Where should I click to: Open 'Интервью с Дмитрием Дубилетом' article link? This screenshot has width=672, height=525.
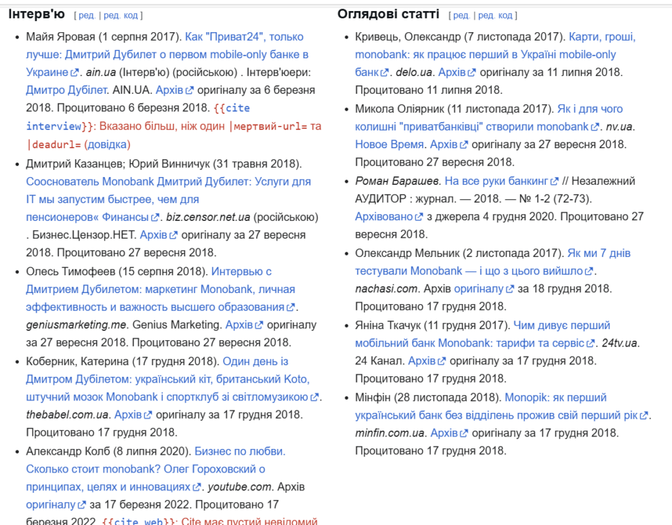click(x=161, y=289)
